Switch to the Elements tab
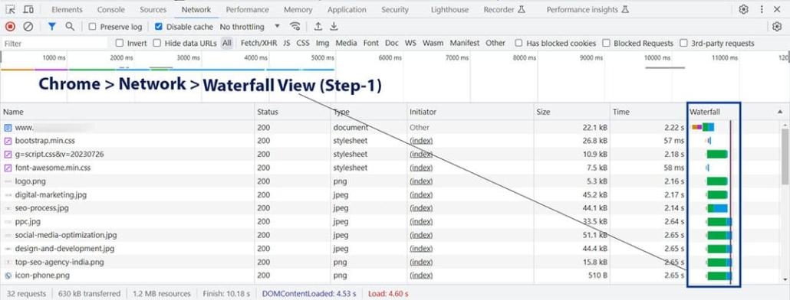Viewport: 790px width, 300px height. [x=67, y=9]
